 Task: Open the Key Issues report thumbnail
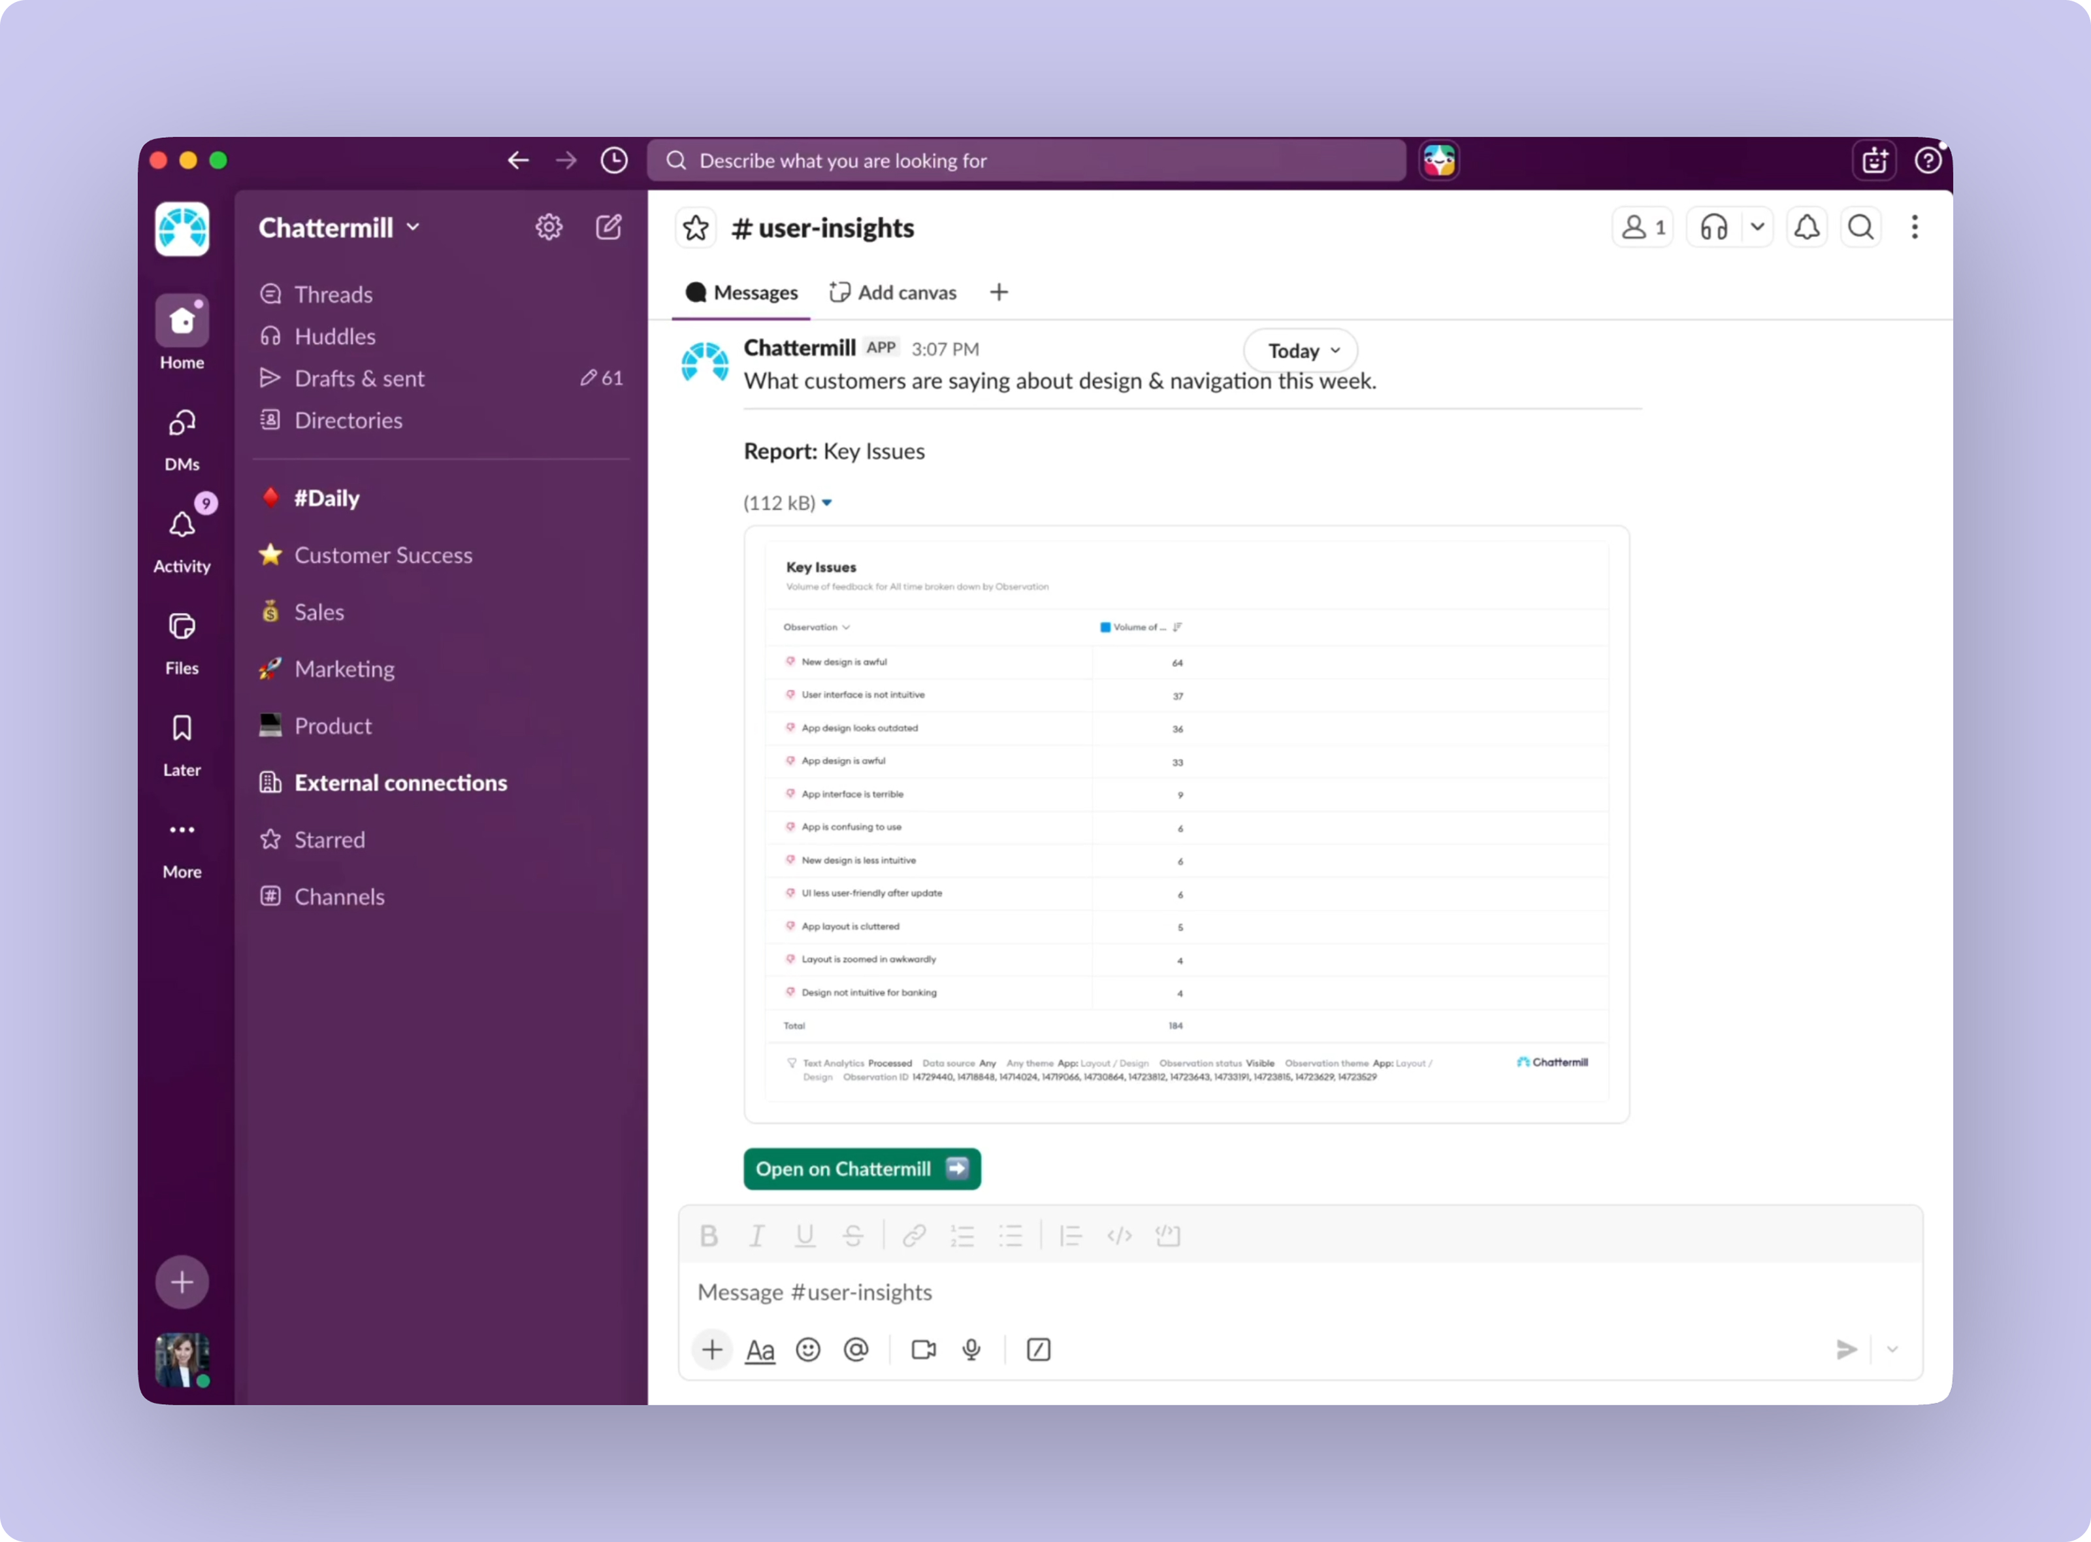(x=1186, y=823)
